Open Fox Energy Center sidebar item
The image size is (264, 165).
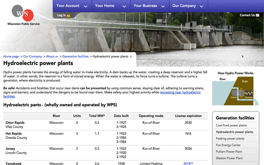(228, 145)
